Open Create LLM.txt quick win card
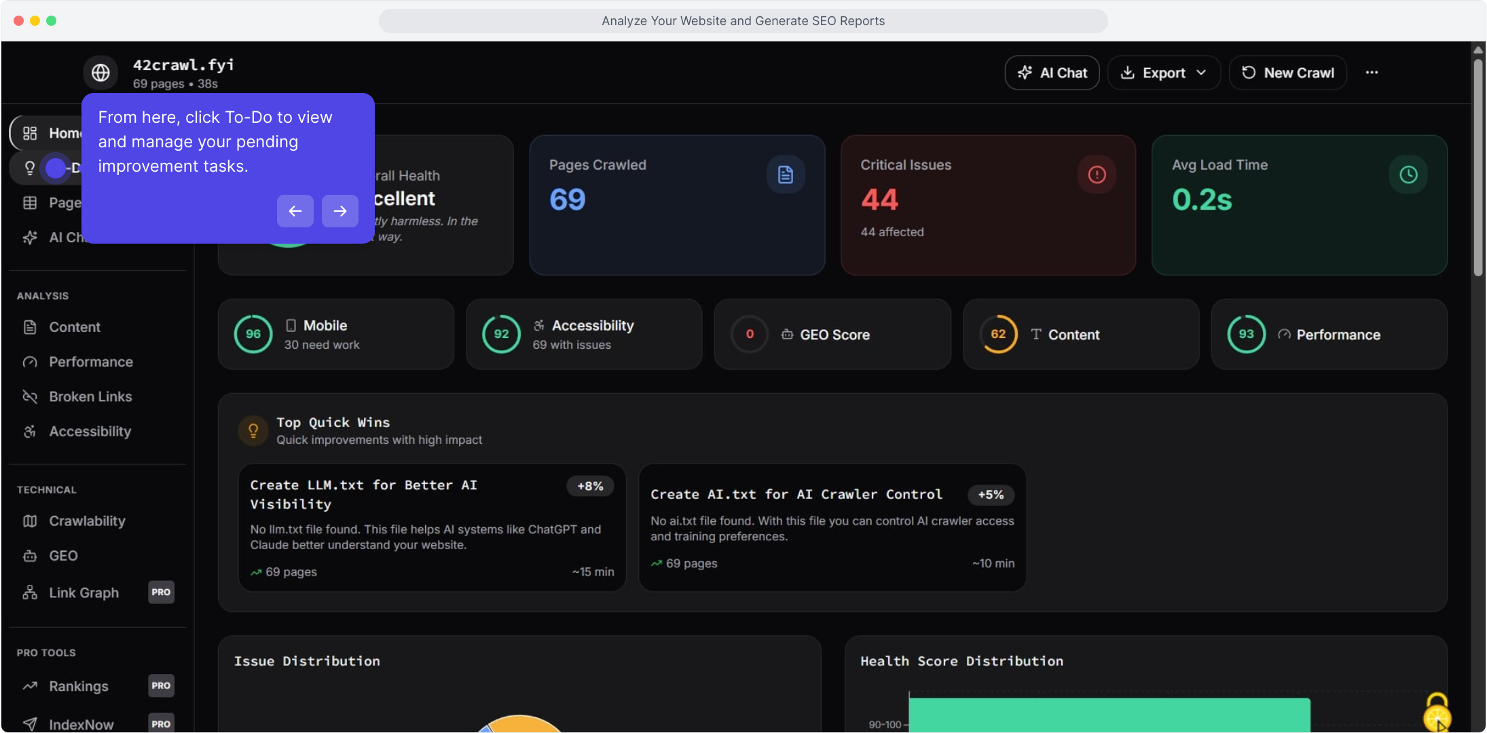 coord(432,527)
